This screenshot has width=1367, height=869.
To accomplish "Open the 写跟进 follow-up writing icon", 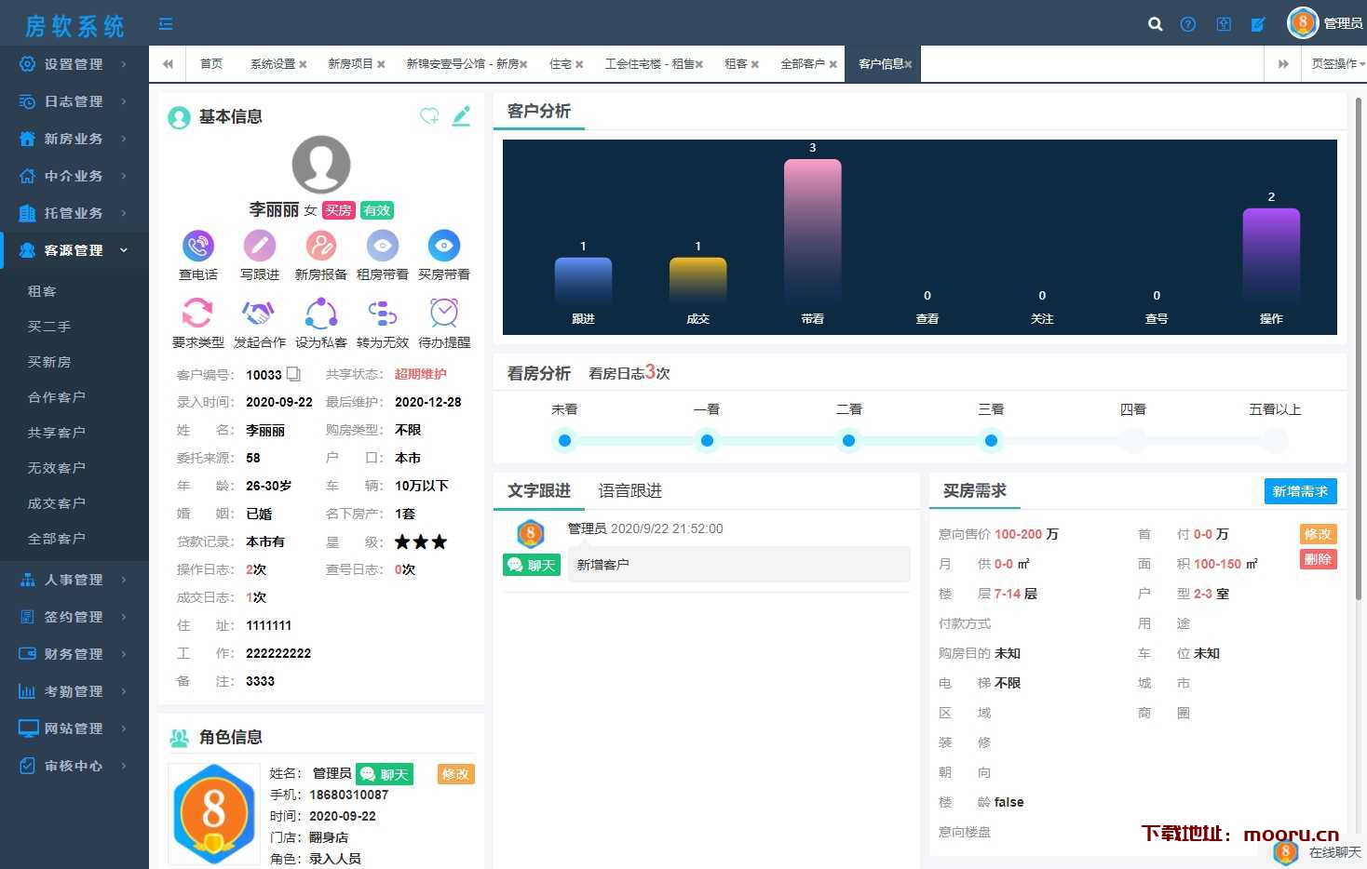I will [260, 246].
